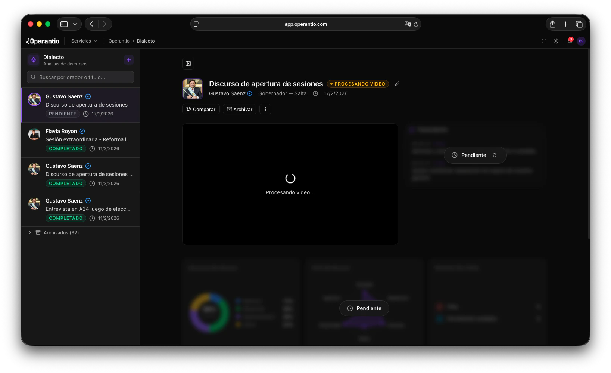Open the Servicios dropdown menu

point(84,41)
